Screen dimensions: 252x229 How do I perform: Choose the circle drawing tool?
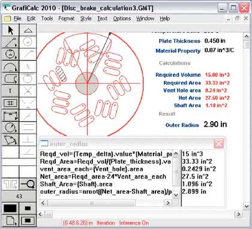point(10,54)
